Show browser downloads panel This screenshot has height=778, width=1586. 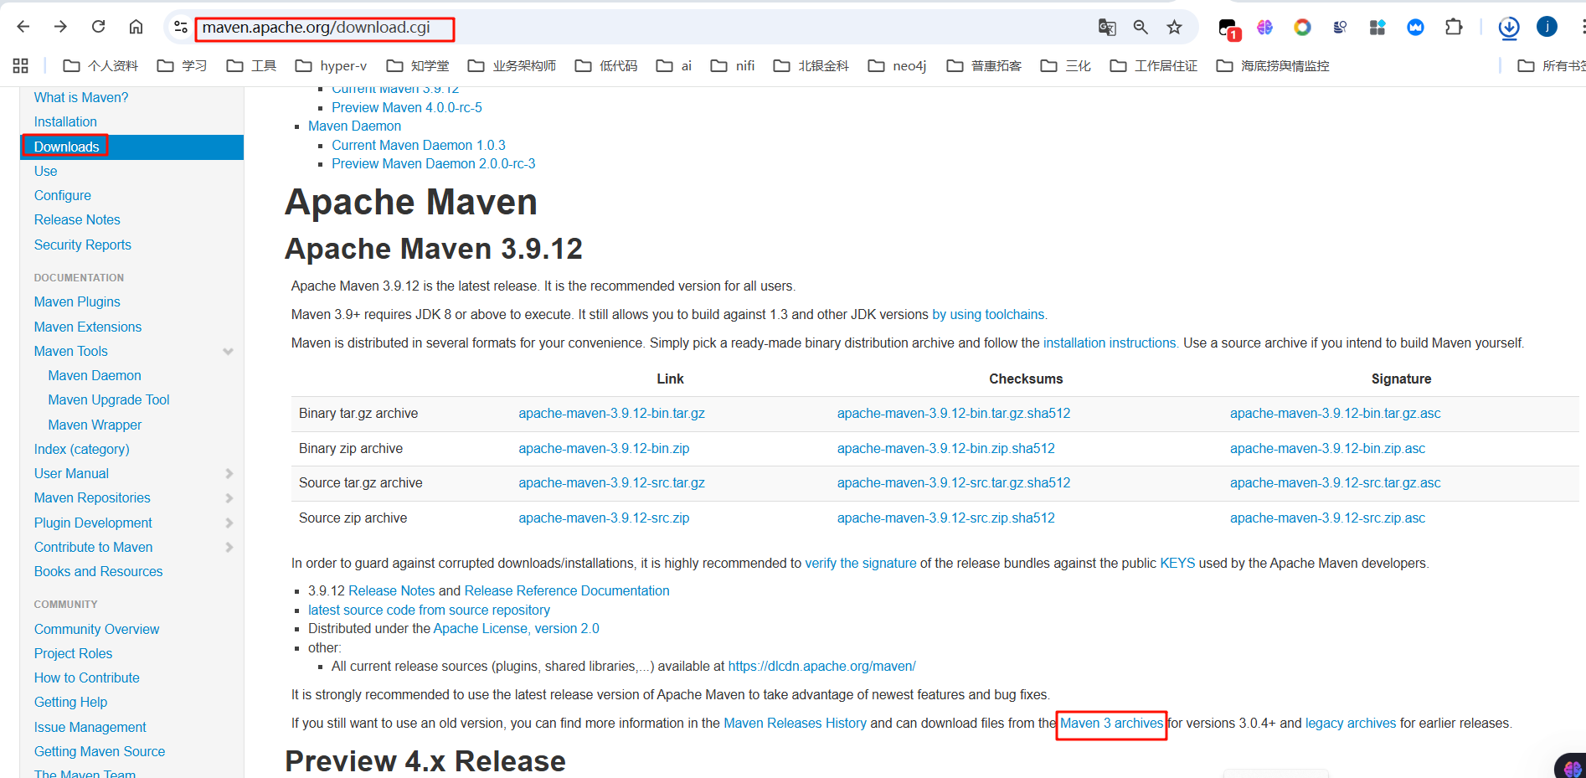click(x=1509, y=28)
